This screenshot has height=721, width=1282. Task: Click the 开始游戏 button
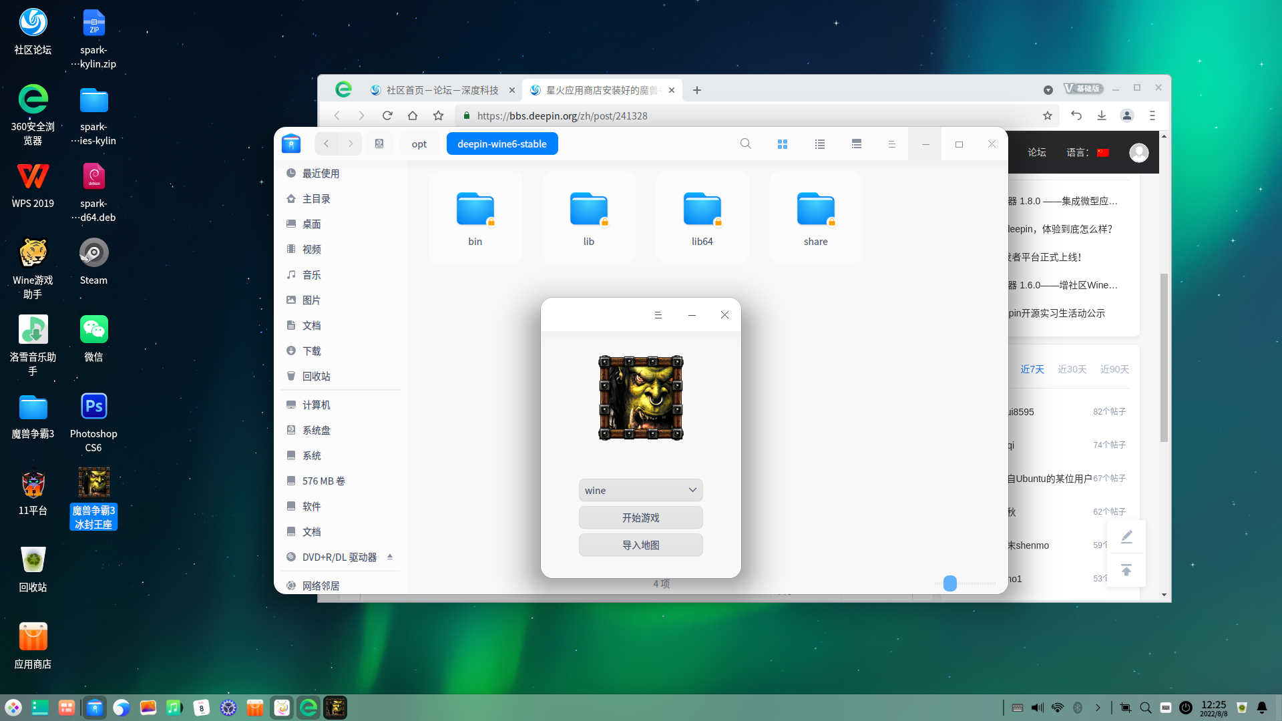pyautogui.click(x=640, y=517)
